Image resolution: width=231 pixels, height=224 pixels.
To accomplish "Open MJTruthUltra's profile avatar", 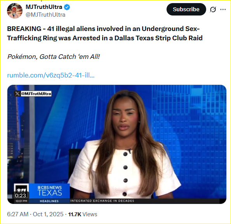I will (15, 11).
